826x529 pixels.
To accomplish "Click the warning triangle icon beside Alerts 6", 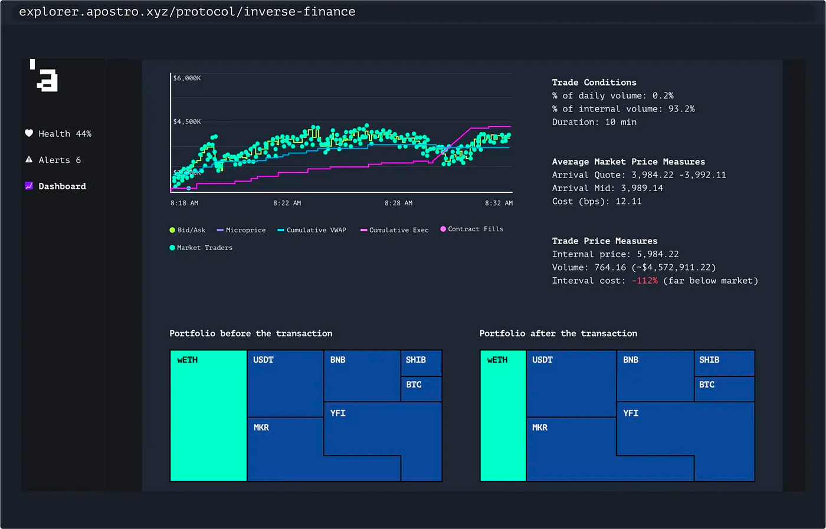I will [29, 159].
